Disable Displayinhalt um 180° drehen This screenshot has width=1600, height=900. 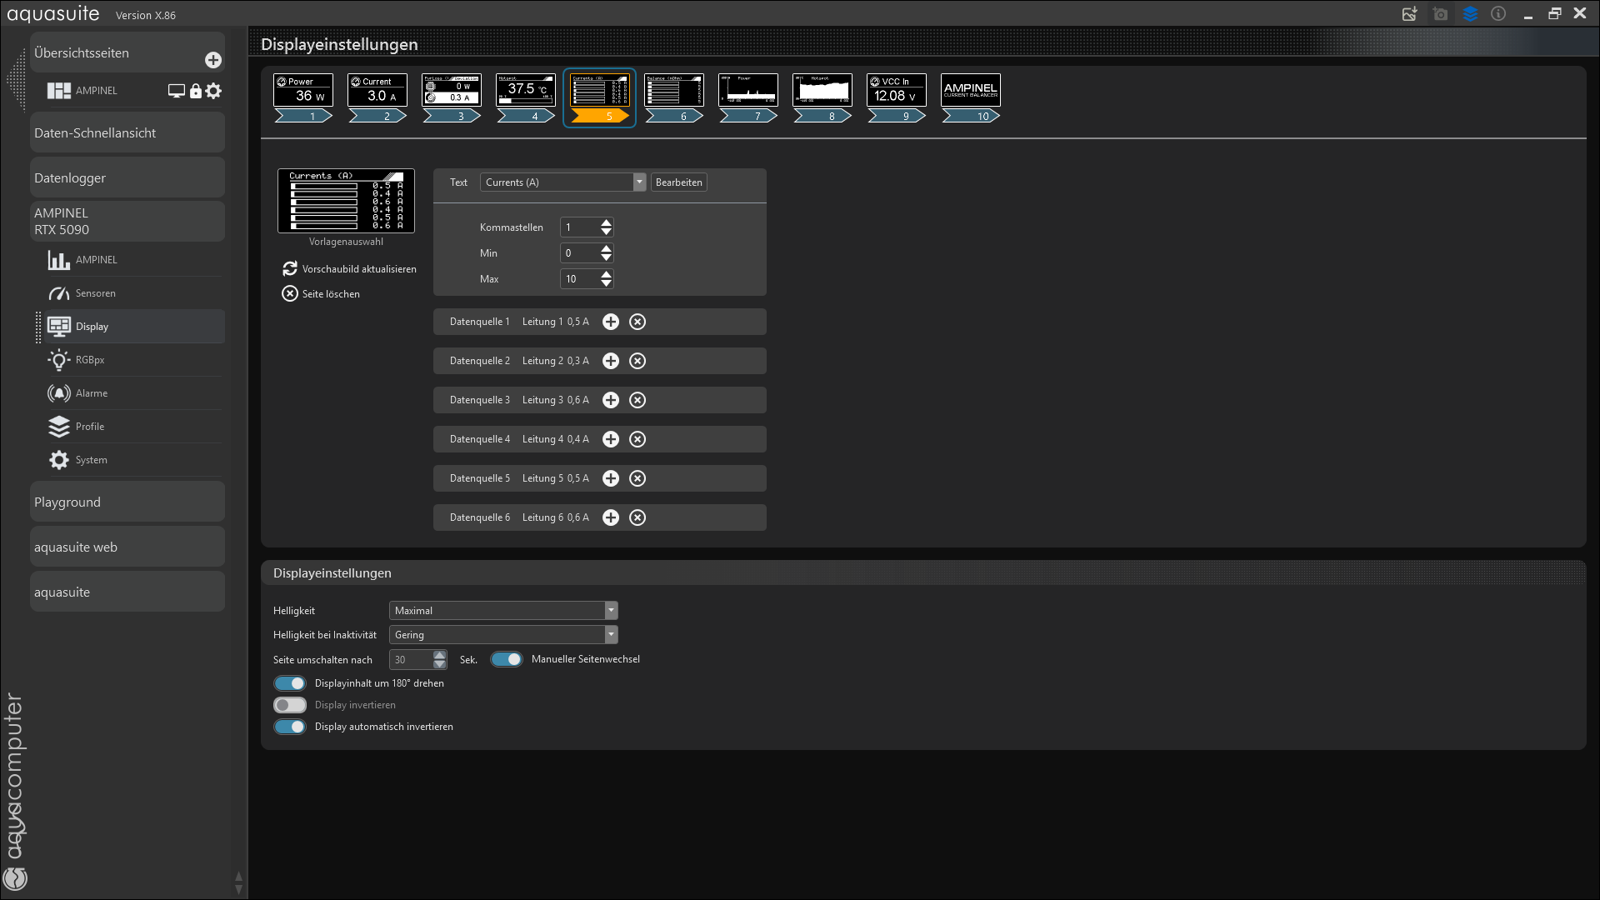click(x=290, y=683)
